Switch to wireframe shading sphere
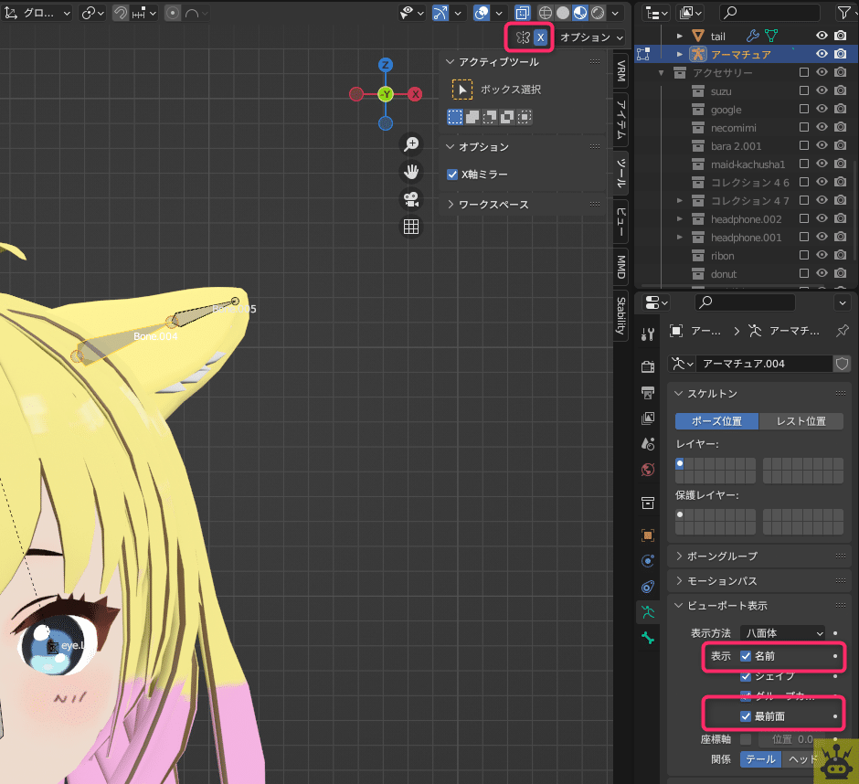859x784 pixels. [x=545, y=13]
